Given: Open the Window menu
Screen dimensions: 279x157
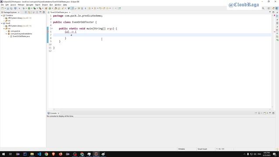Looking at the screenshot, I should (x=58, y=5).
